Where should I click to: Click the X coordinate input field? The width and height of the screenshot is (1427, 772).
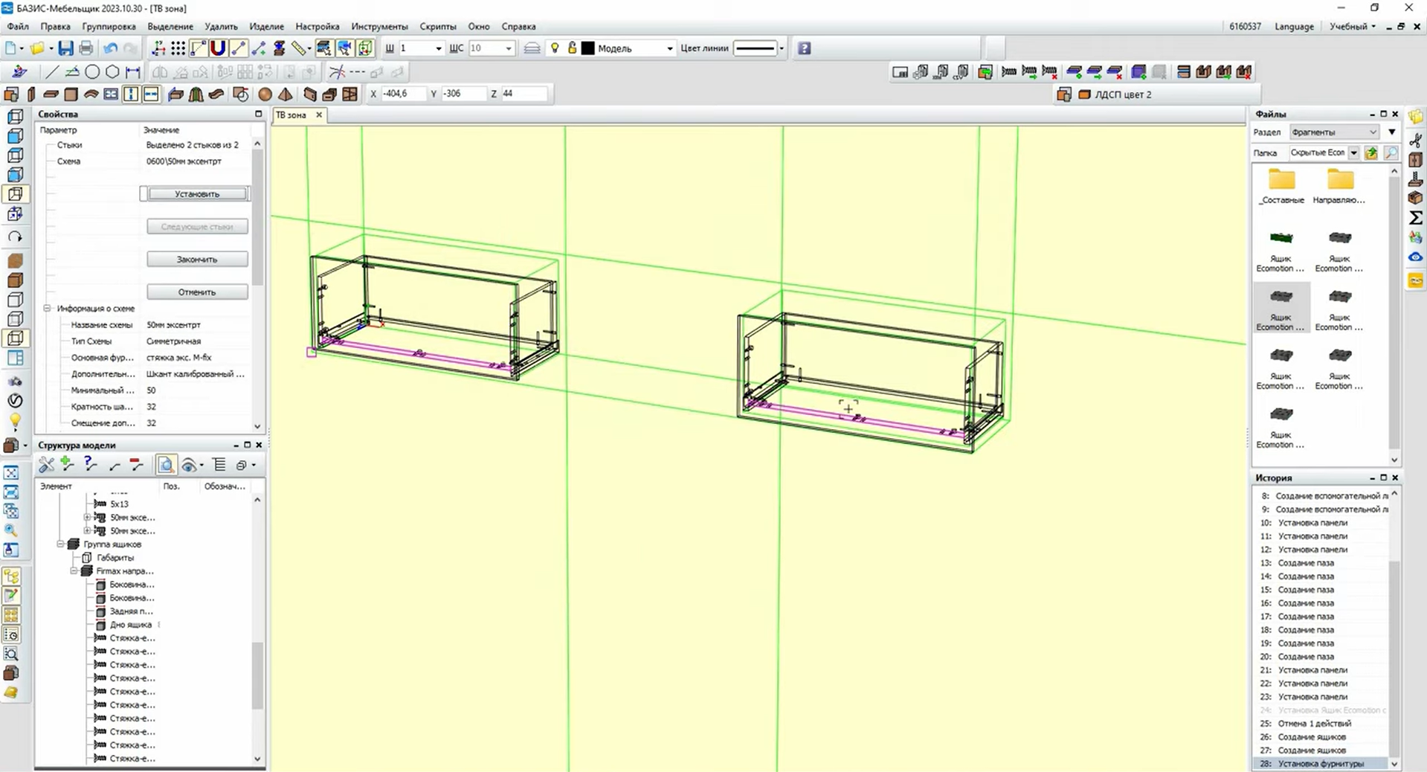pyautogui.click(x=402, y=94)
